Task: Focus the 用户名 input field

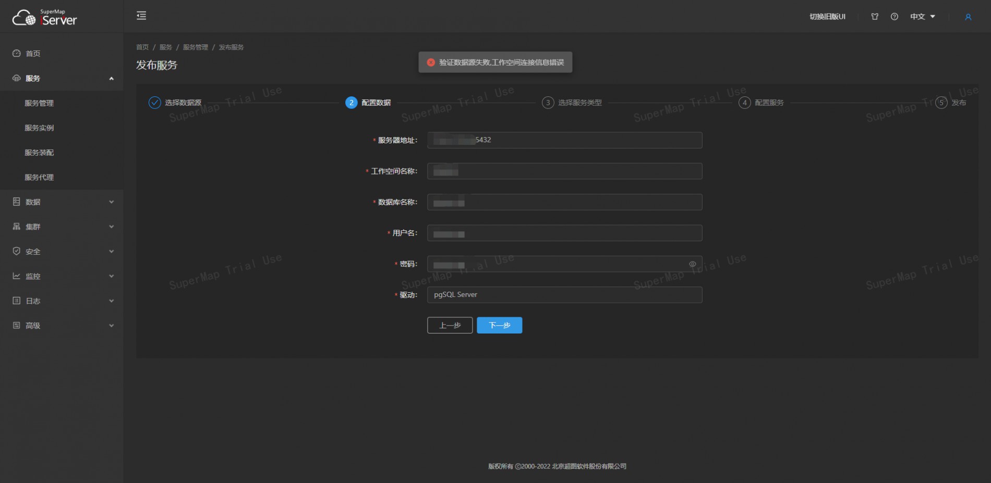Action: [x=565, y=233]
